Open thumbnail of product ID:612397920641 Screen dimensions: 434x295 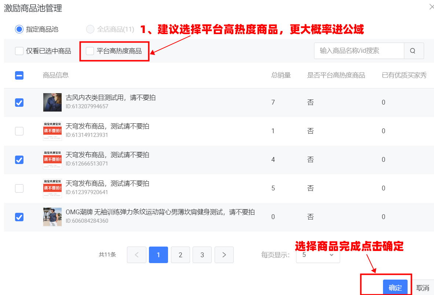click(52, 189)
